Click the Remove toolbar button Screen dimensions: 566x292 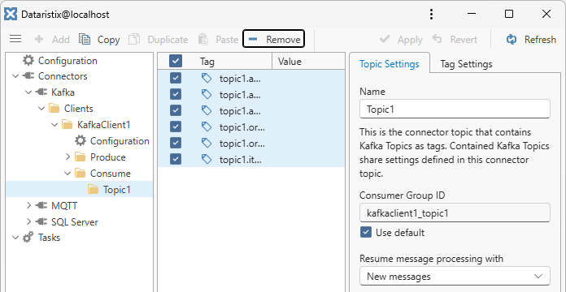(273, 39)
